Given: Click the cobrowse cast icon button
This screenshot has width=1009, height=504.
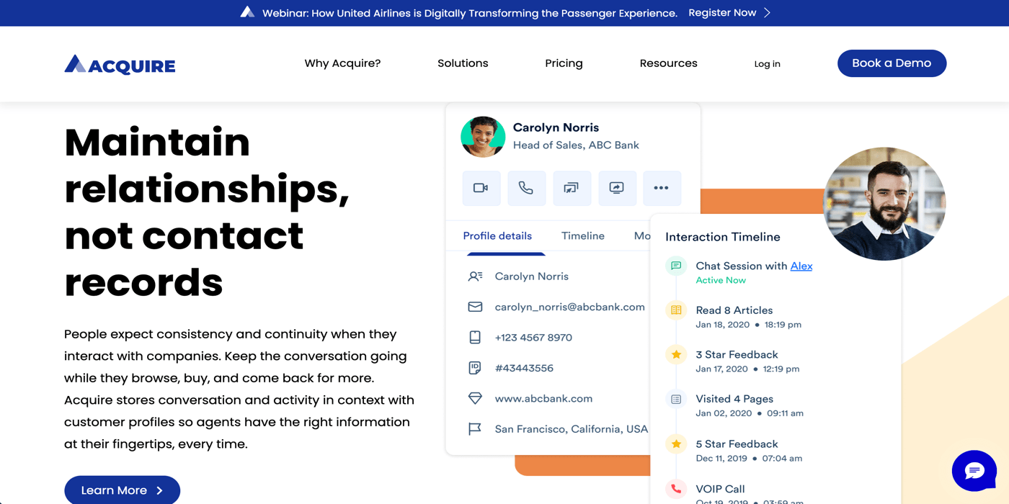Looking at the screenshot, I should tap(572, 188).
